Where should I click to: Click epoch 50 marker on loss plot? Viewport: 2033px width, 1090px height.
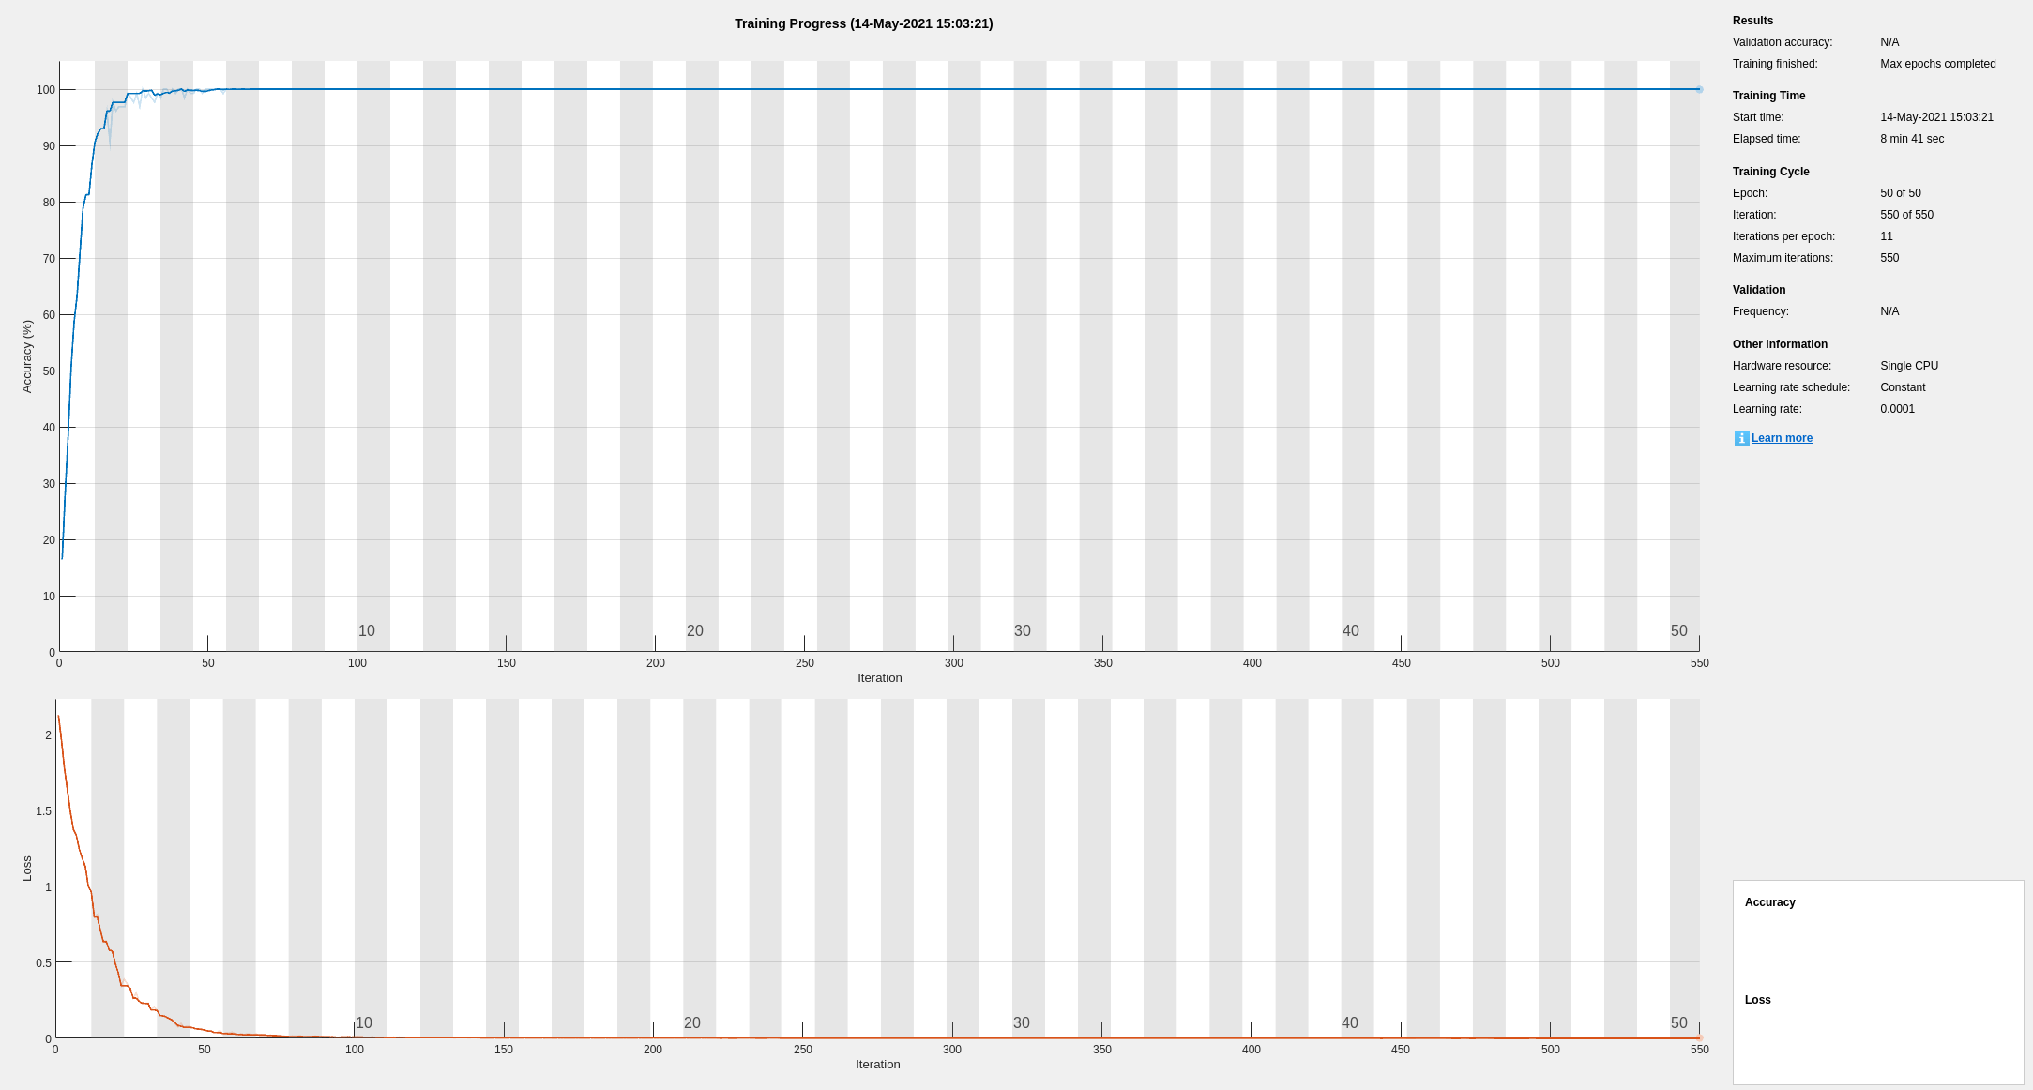pos(1678,1023)
